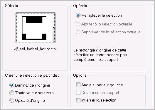Toggle the Couper selon support checkbox
The image size is (155, 110).
pos(78,92)
